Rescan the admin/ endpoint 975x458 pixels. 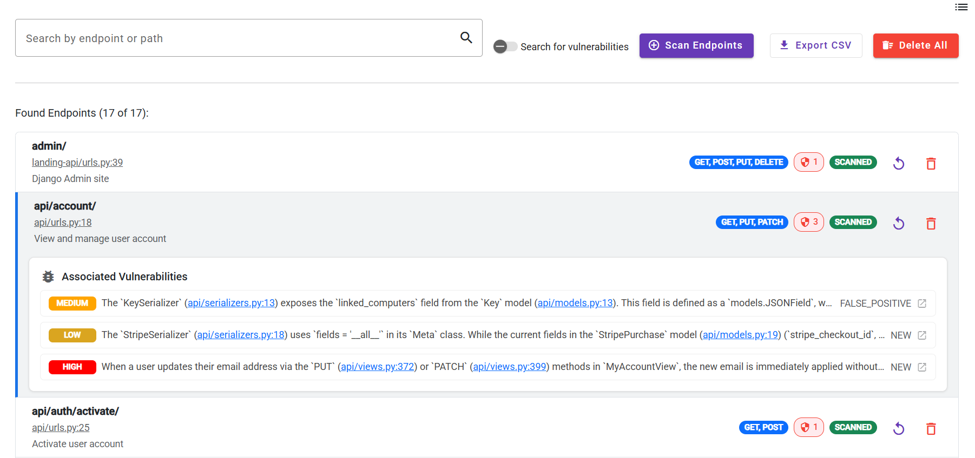click(x=898, y=163)
